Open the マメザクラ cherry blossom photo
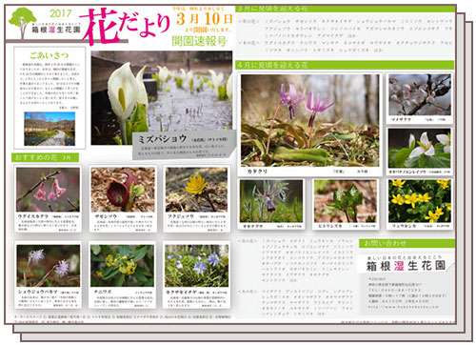The image size is (476, 345). click(420, 94)
